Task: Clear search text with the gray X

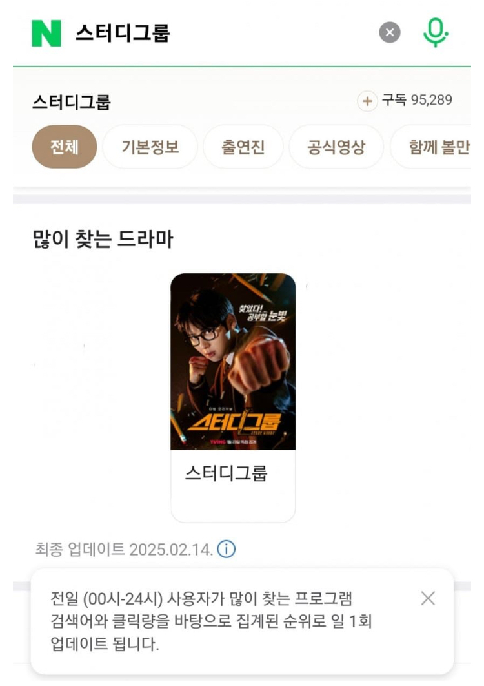Action: click(390, 32)
